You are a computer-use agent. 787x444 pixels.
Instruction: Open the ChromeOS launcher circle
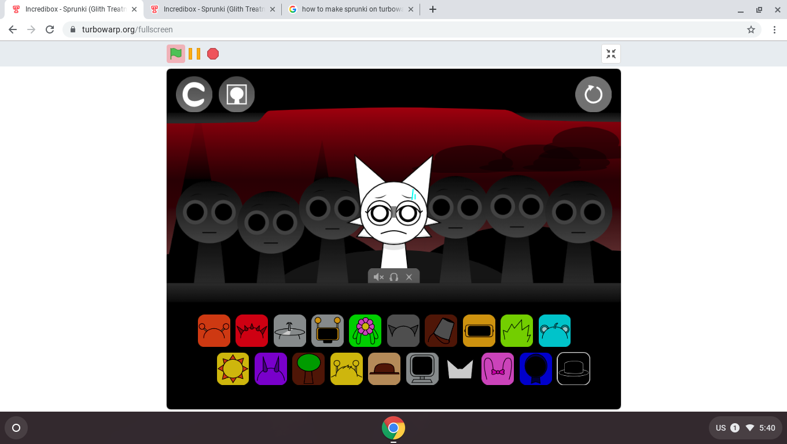point(16,428)
